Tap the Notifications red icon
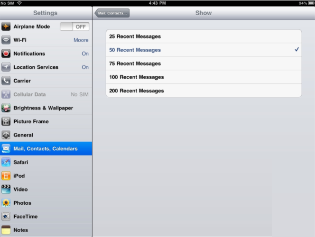 click(x=6, y=54)
